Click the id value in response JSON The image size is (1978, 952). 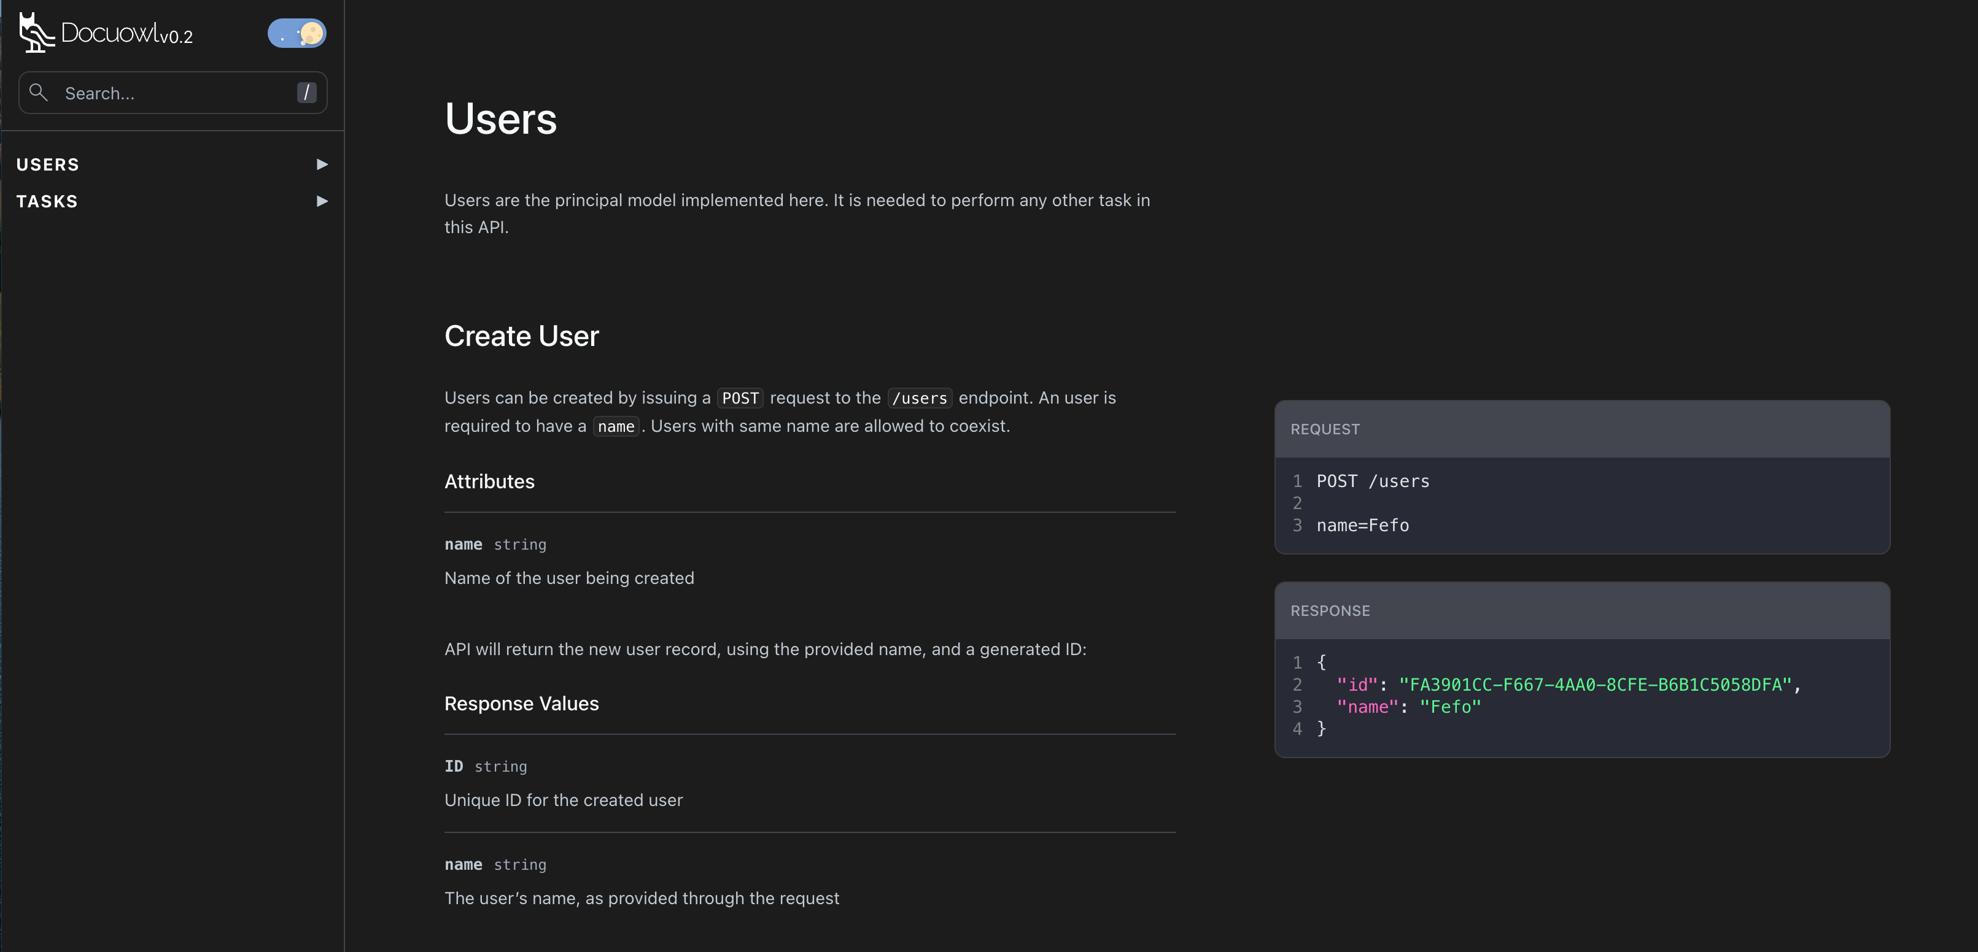pyautogui.click(x=1595, y=685)
